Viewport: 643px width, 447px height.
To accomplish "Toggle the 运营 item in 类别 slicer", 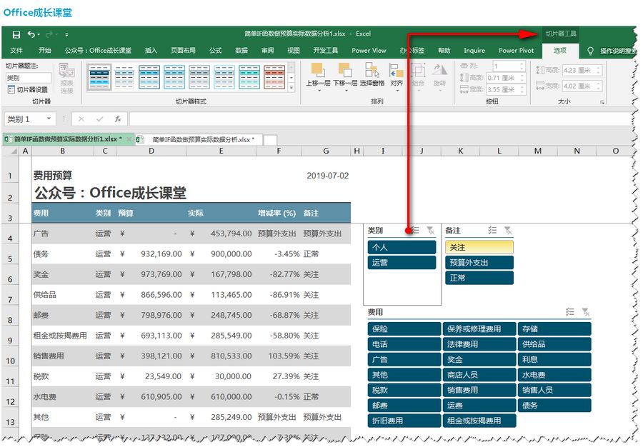I will (402, 263).
